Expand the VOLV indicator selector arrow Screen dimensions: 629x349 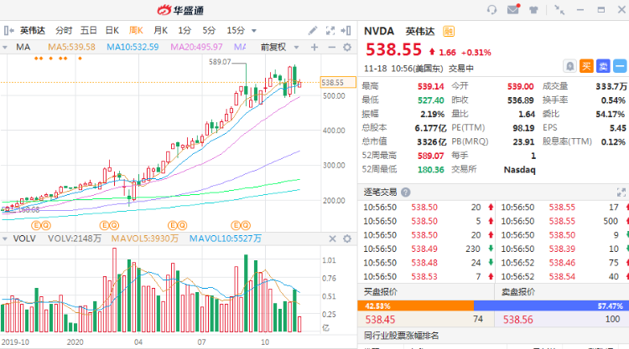5,239
